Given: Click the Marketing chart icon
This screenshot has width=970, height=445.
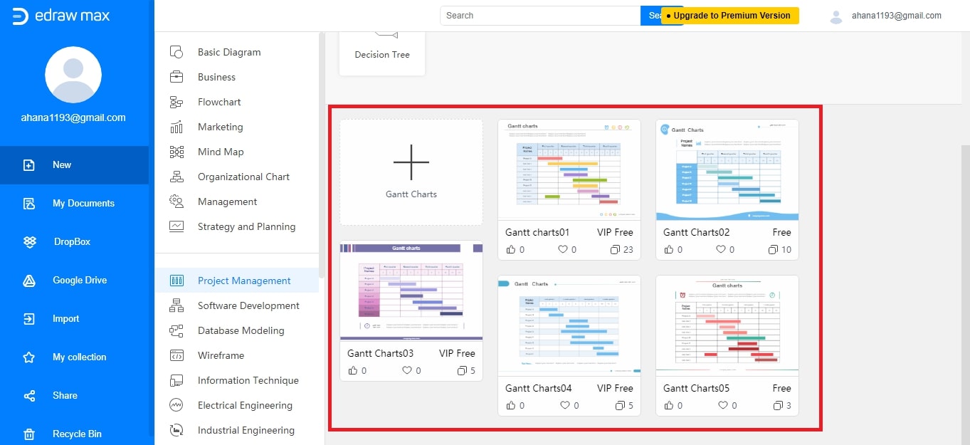Looking at the screenshot, I should coord(176,127).
